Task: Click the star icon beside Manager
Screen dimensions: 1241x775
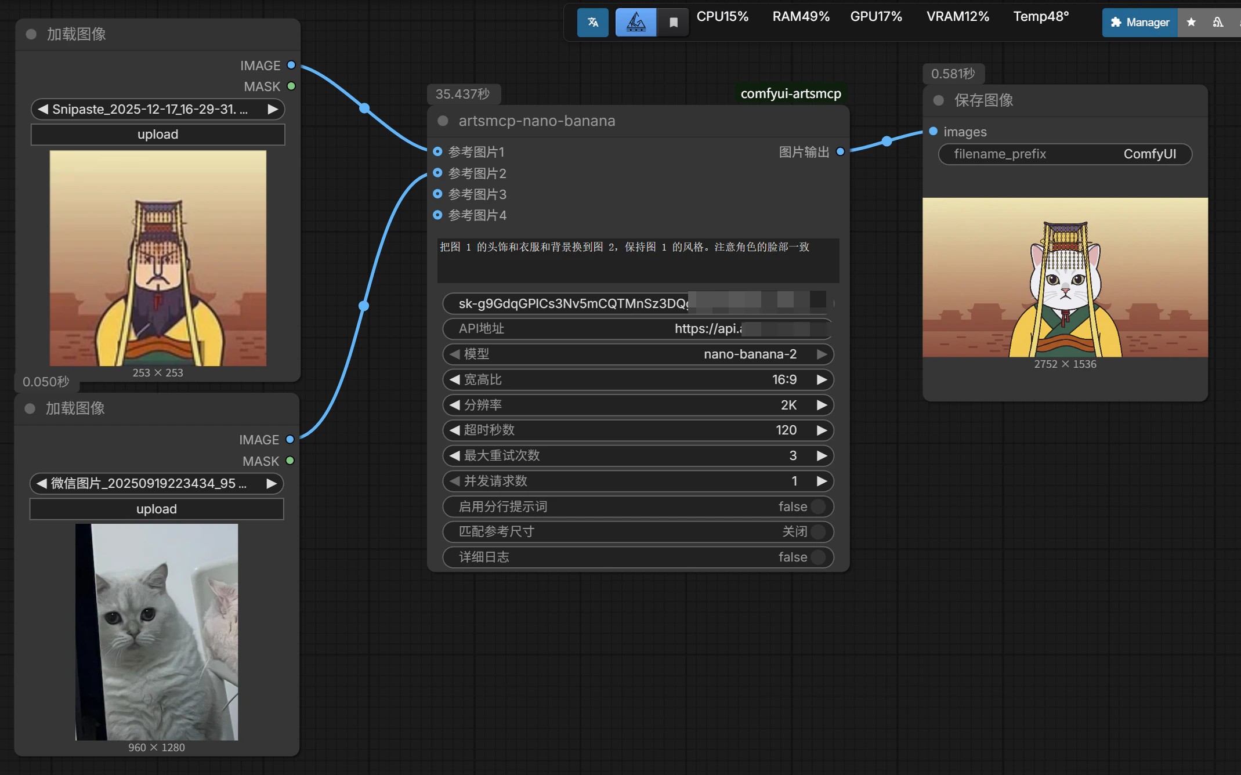Action: 1191,23
